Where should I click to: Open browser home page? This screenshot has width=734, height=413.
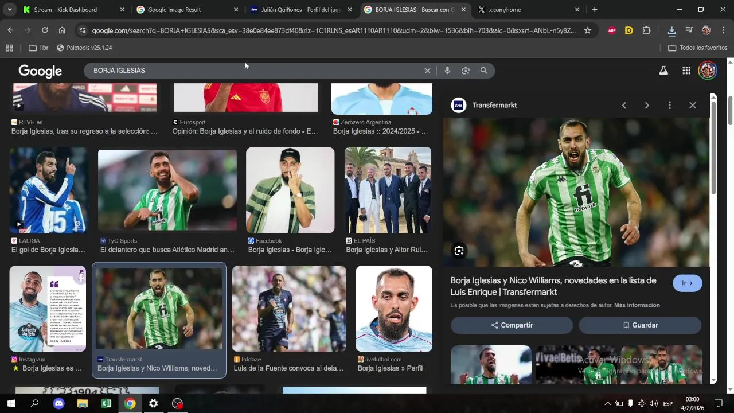(62, 30)
